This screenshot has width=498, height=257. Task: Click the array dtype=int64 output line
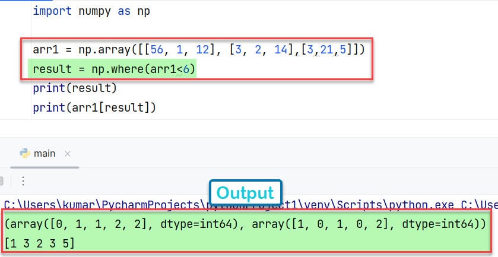tap(245, 224)
